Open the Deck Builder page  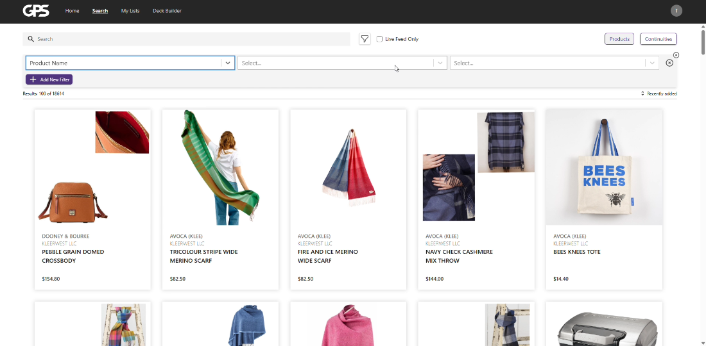[x=167, y=11]
